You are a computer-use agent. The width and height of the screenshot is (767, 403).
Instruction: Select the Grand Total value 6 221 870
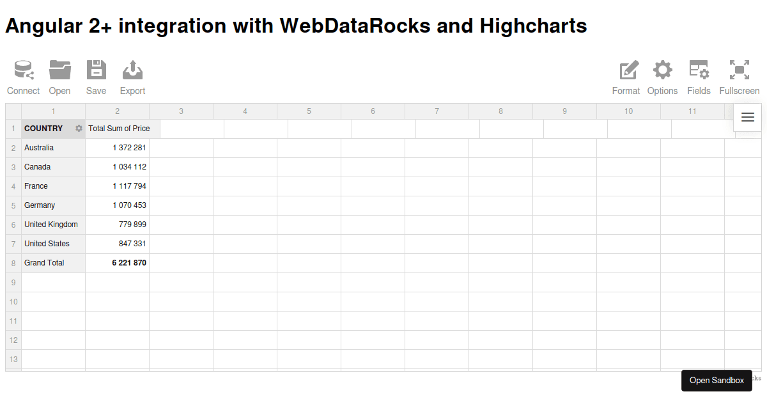[129, 263]
